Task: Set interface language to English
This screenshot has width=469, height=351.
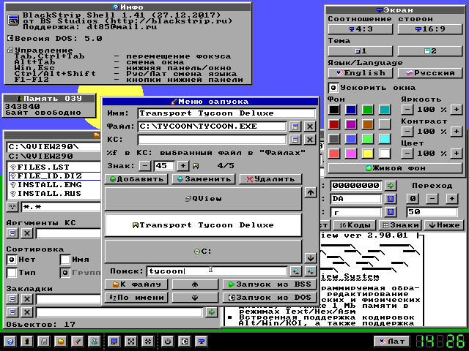Action: (x=361, y=73)
